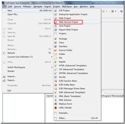The height and width of the screenshot is (124, 125).
Task: Open the File menu
Action: [x=5, y=7]
